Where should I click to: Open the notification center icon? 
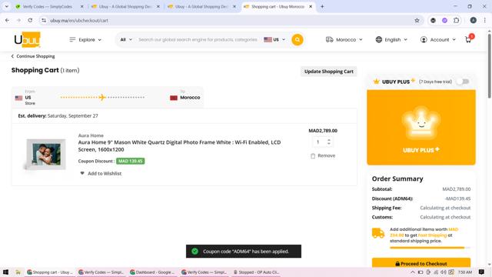481,272
